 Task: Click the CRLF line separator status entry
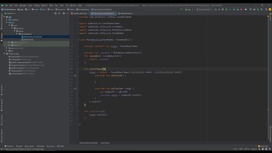pyautogui.click(x=241, y=149)
